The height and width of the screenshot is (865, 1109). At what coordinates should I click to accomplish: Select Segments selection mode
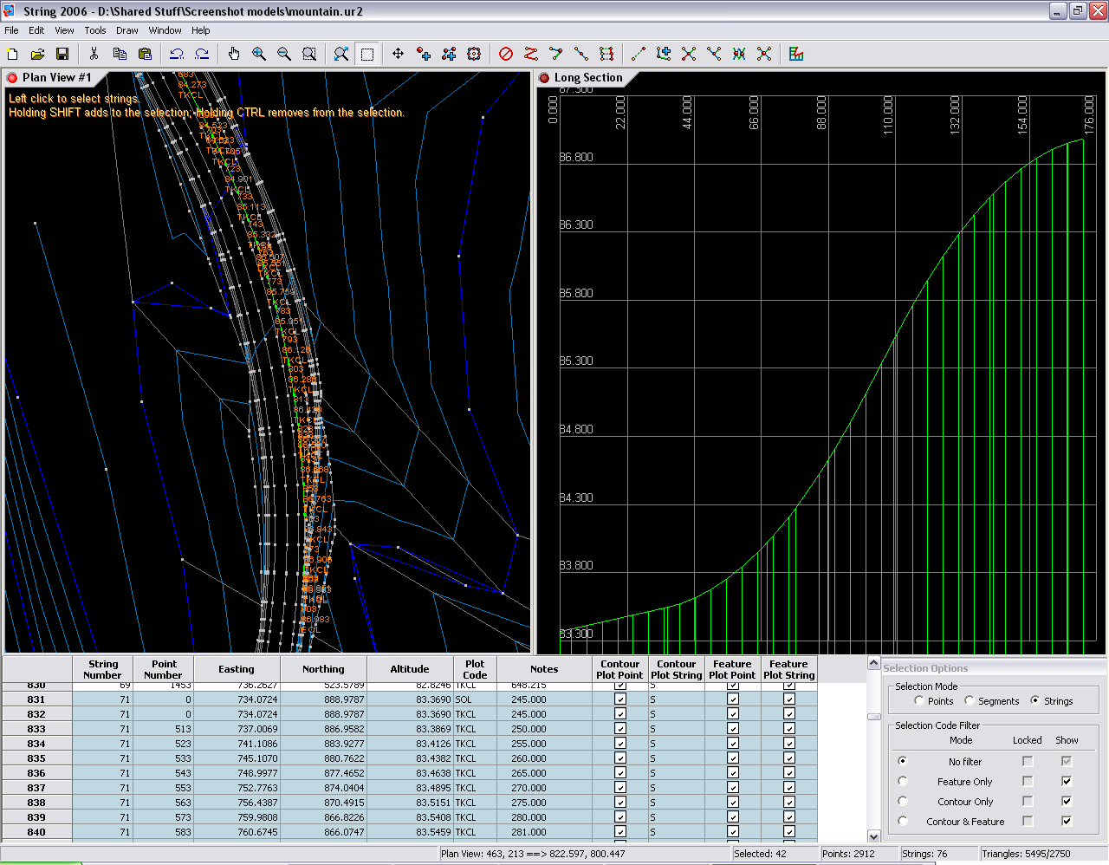coord(970,700)
